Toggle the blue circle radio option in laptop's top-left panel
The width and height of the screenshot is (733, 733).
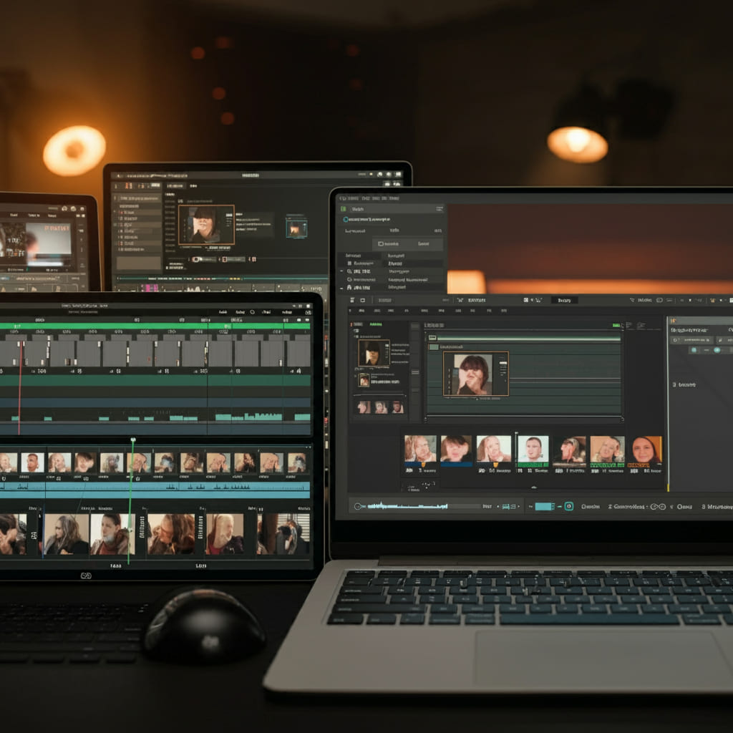(x=346, y=220)
